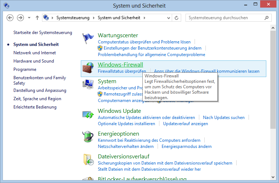Open Zeit, Sprache und Region

37,99
